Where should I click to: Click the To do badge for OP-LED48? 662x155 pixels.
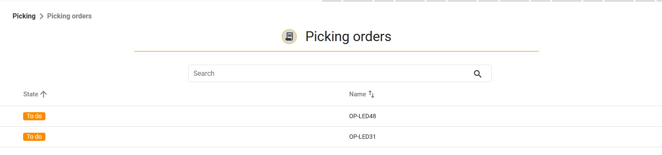tap(34, 116)
